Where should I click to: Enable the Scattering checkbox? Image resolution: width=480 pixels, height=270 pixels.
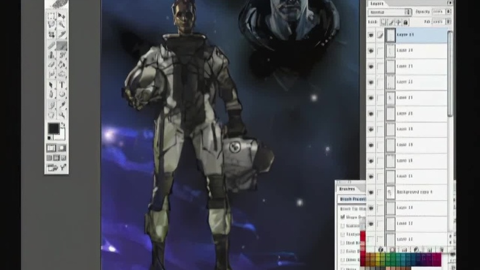(342, 226)
